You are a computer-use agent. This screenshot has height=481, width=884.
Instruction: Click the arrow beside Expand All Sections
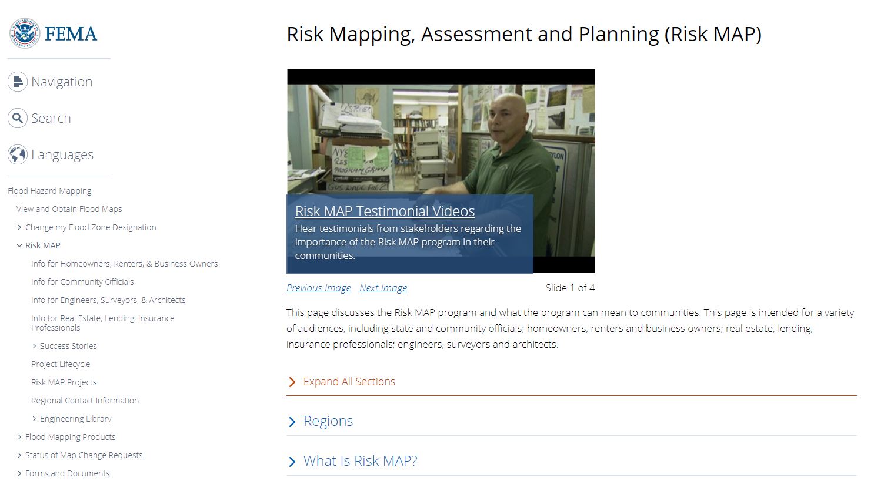click(x=293, y=382)
